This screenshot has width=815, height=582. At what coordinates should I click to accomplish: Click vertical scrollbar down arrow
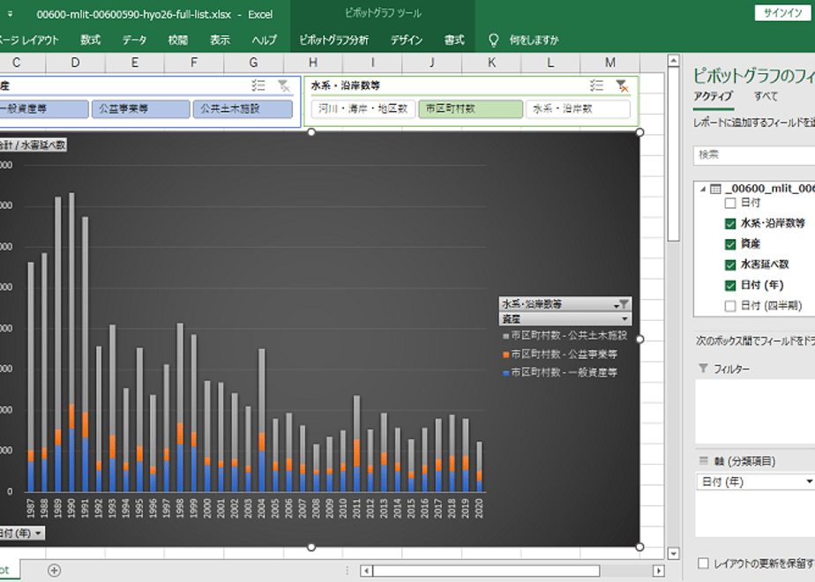click(x=673, y=554)
